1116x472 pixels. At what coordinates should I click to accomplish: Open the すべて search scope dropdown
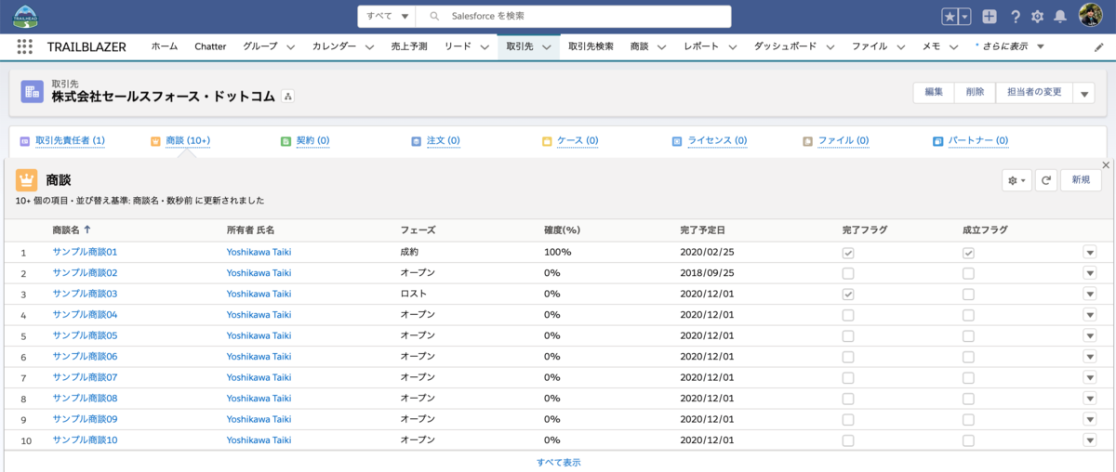(x=387, y=17)
